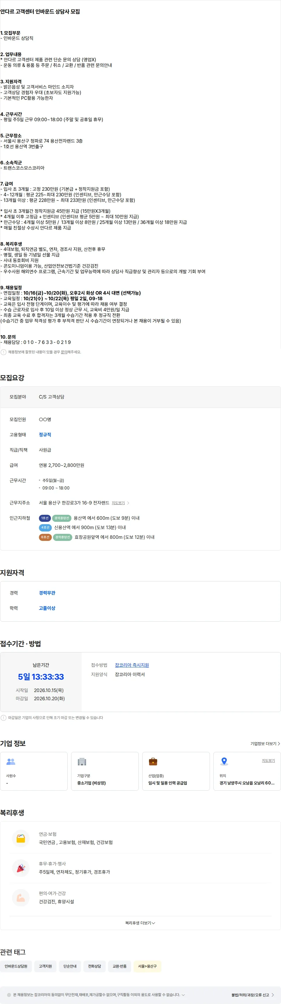281x1004 pixels.
Task: Click the recruiter phone number 010-7633-0219
Action: pos(47,342)
